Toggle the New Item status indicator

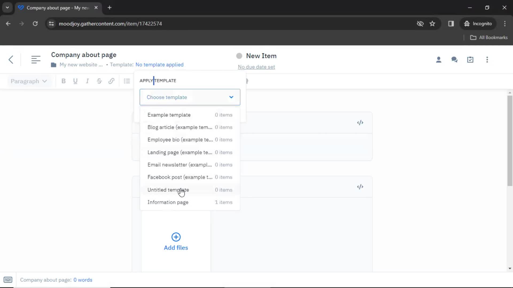239,55
